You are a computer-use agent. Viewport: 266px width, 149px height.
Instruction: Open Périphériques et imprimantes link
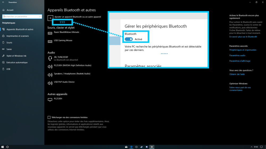[x=243, y=50]
